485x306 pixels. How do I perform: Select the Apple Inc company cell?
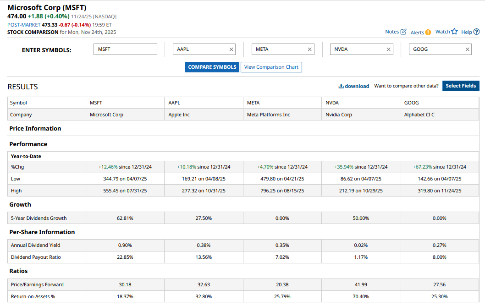(179, 115)
